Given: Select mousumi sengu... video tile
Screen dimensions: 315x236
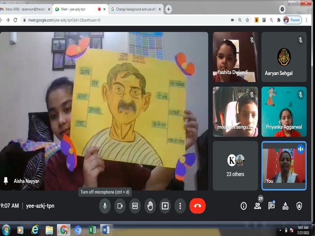Looking at the screenshot, I should pos(235,111).
